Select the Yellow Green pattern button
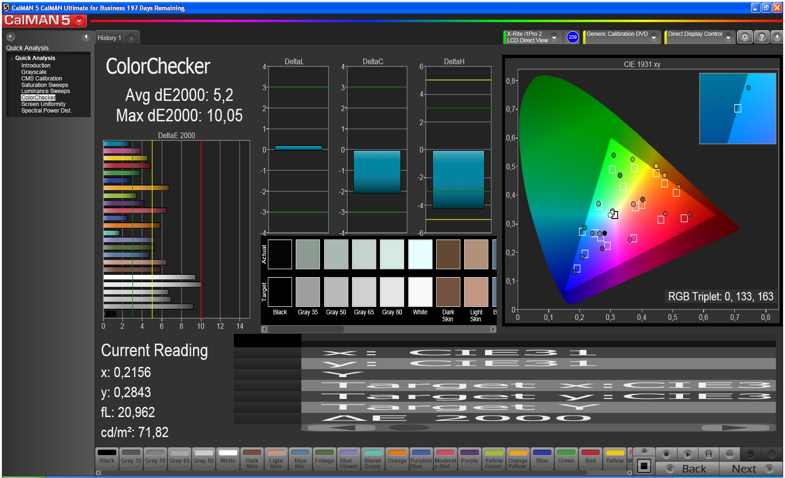This screenshot has height=478, width=785. coord(494,458)
